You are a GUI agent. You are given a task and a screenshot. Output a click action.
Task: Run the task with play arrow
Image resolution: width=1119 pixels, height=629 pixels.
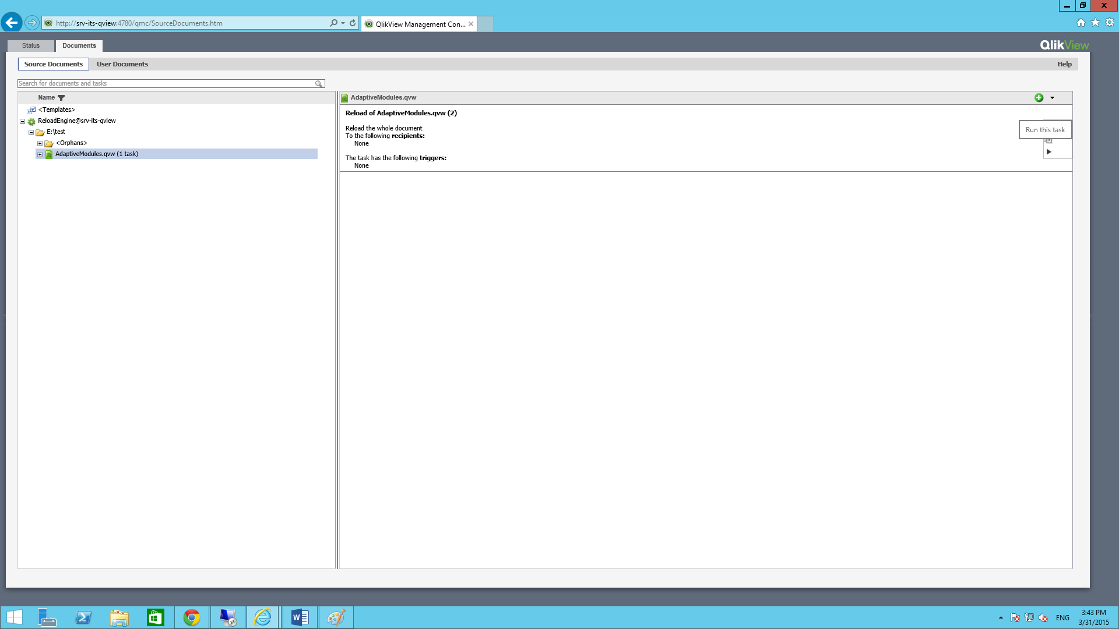tap(1048, 152)
